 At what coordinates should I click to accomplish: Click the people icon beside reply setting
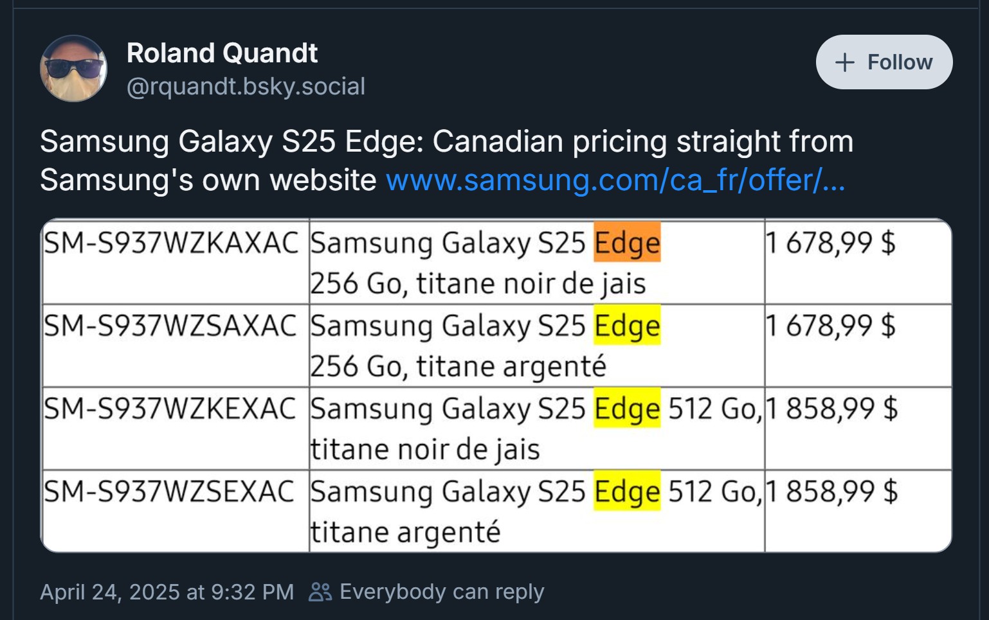(x=320, y=592)
